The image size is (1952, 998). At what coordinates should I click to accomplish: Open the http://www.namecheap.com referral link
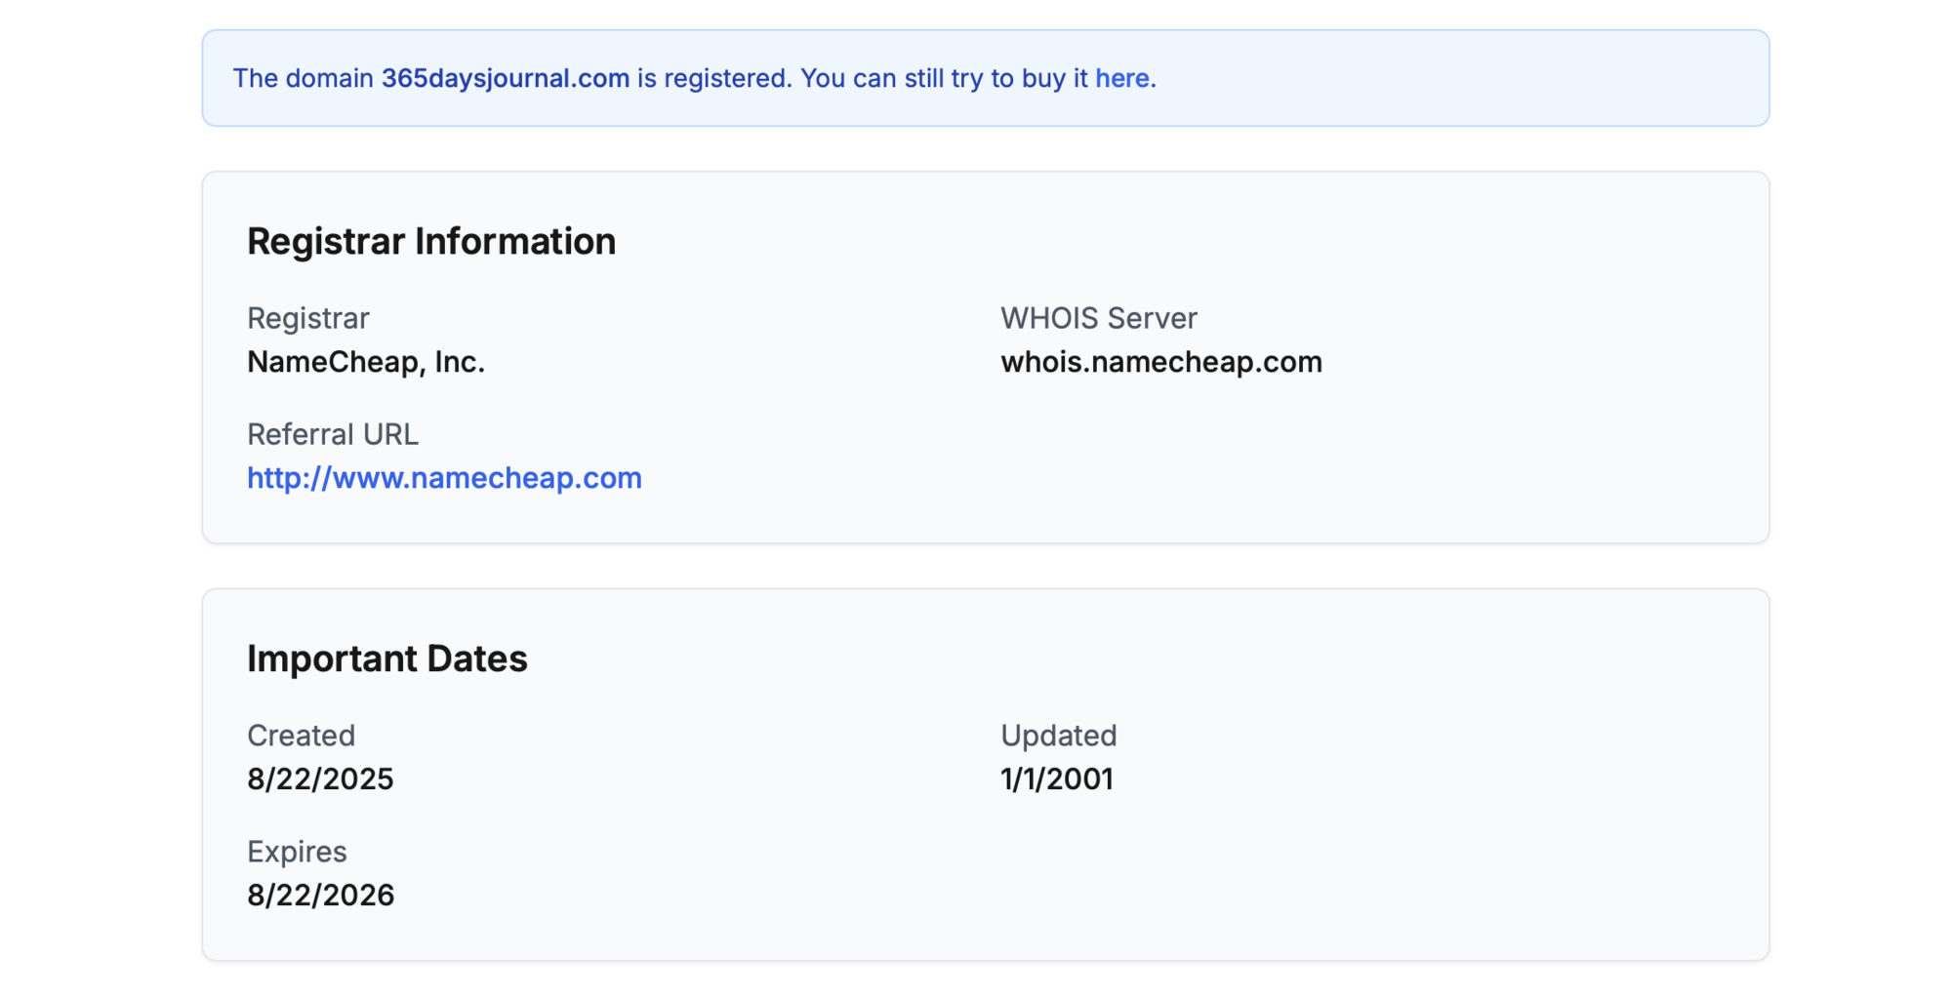444,478
